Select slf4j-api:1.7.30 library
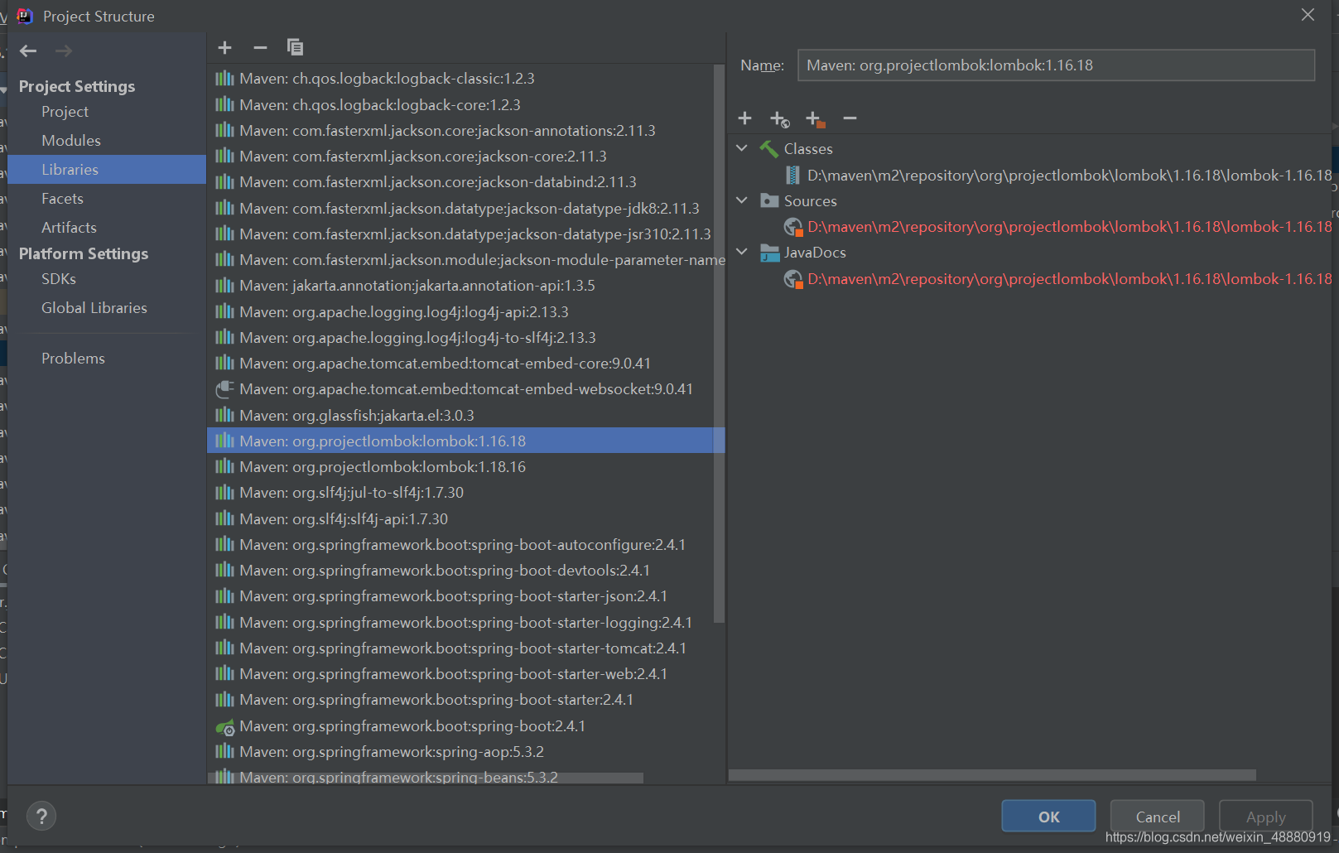The height and width of the screenshot is (853, 1339). 465,519
